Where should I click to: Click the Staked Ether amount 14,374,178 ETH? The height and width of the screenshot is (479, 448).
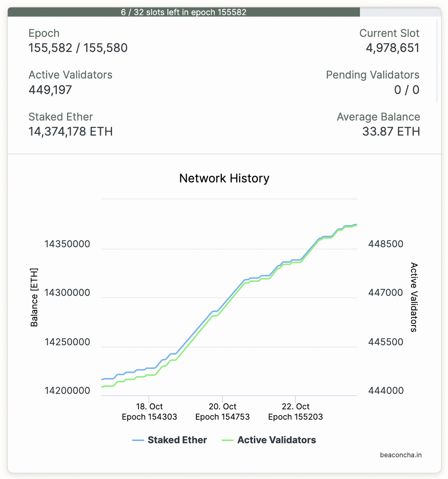[71, 131]
